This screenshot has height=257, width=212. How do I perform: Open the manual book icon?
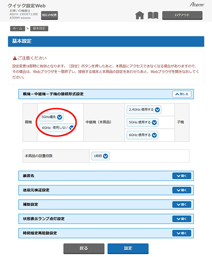click(153, 15)
